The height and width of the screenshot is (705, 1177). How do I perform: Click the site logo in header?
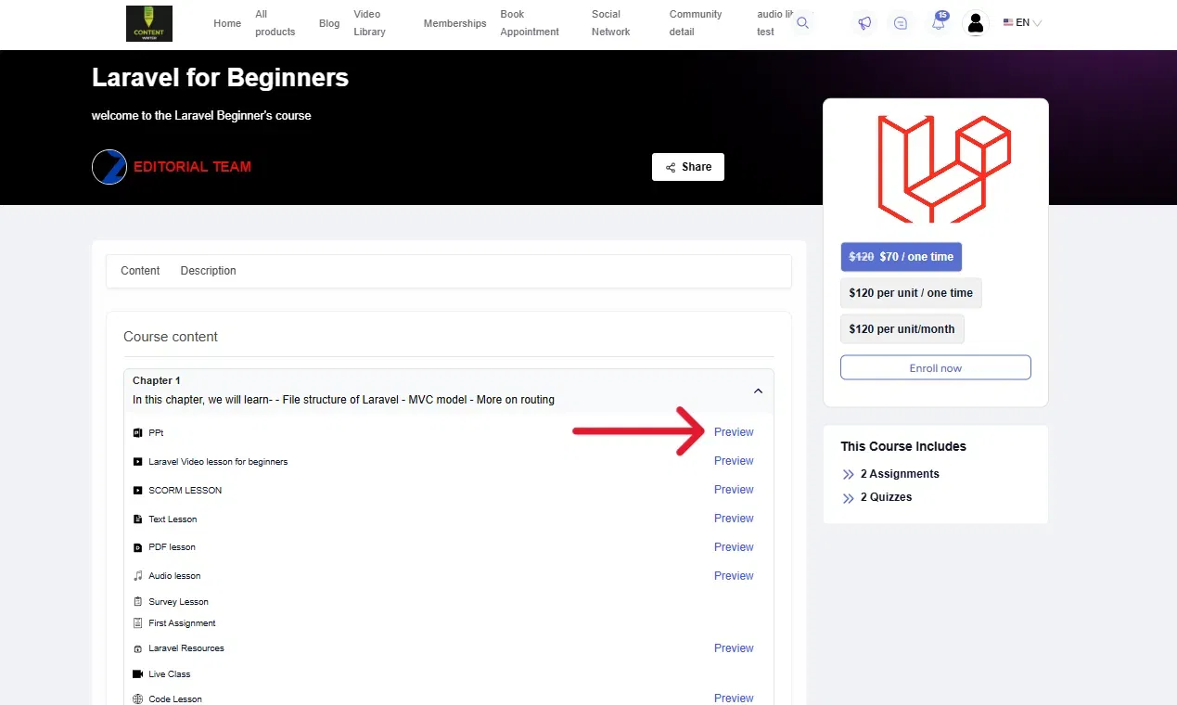click(x=149, y=23)
